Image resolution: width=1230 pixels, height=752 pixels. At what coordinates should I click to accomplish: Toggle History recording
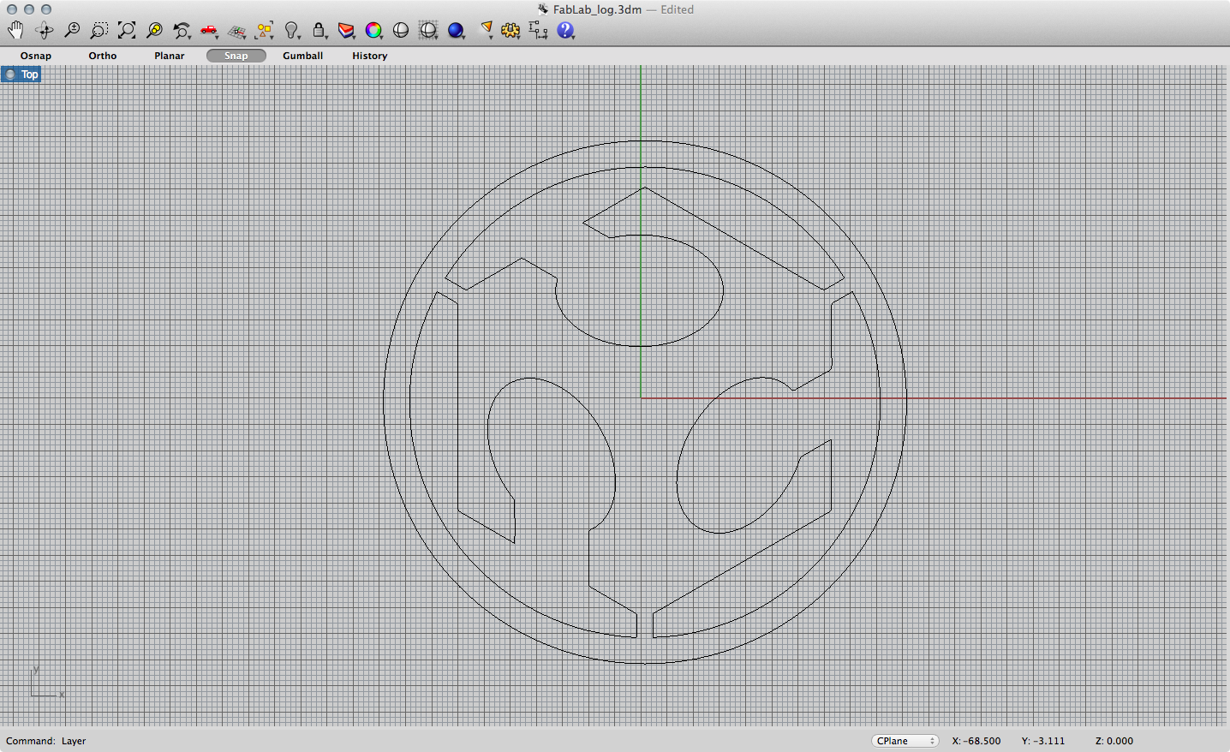(x=370, y=56)
